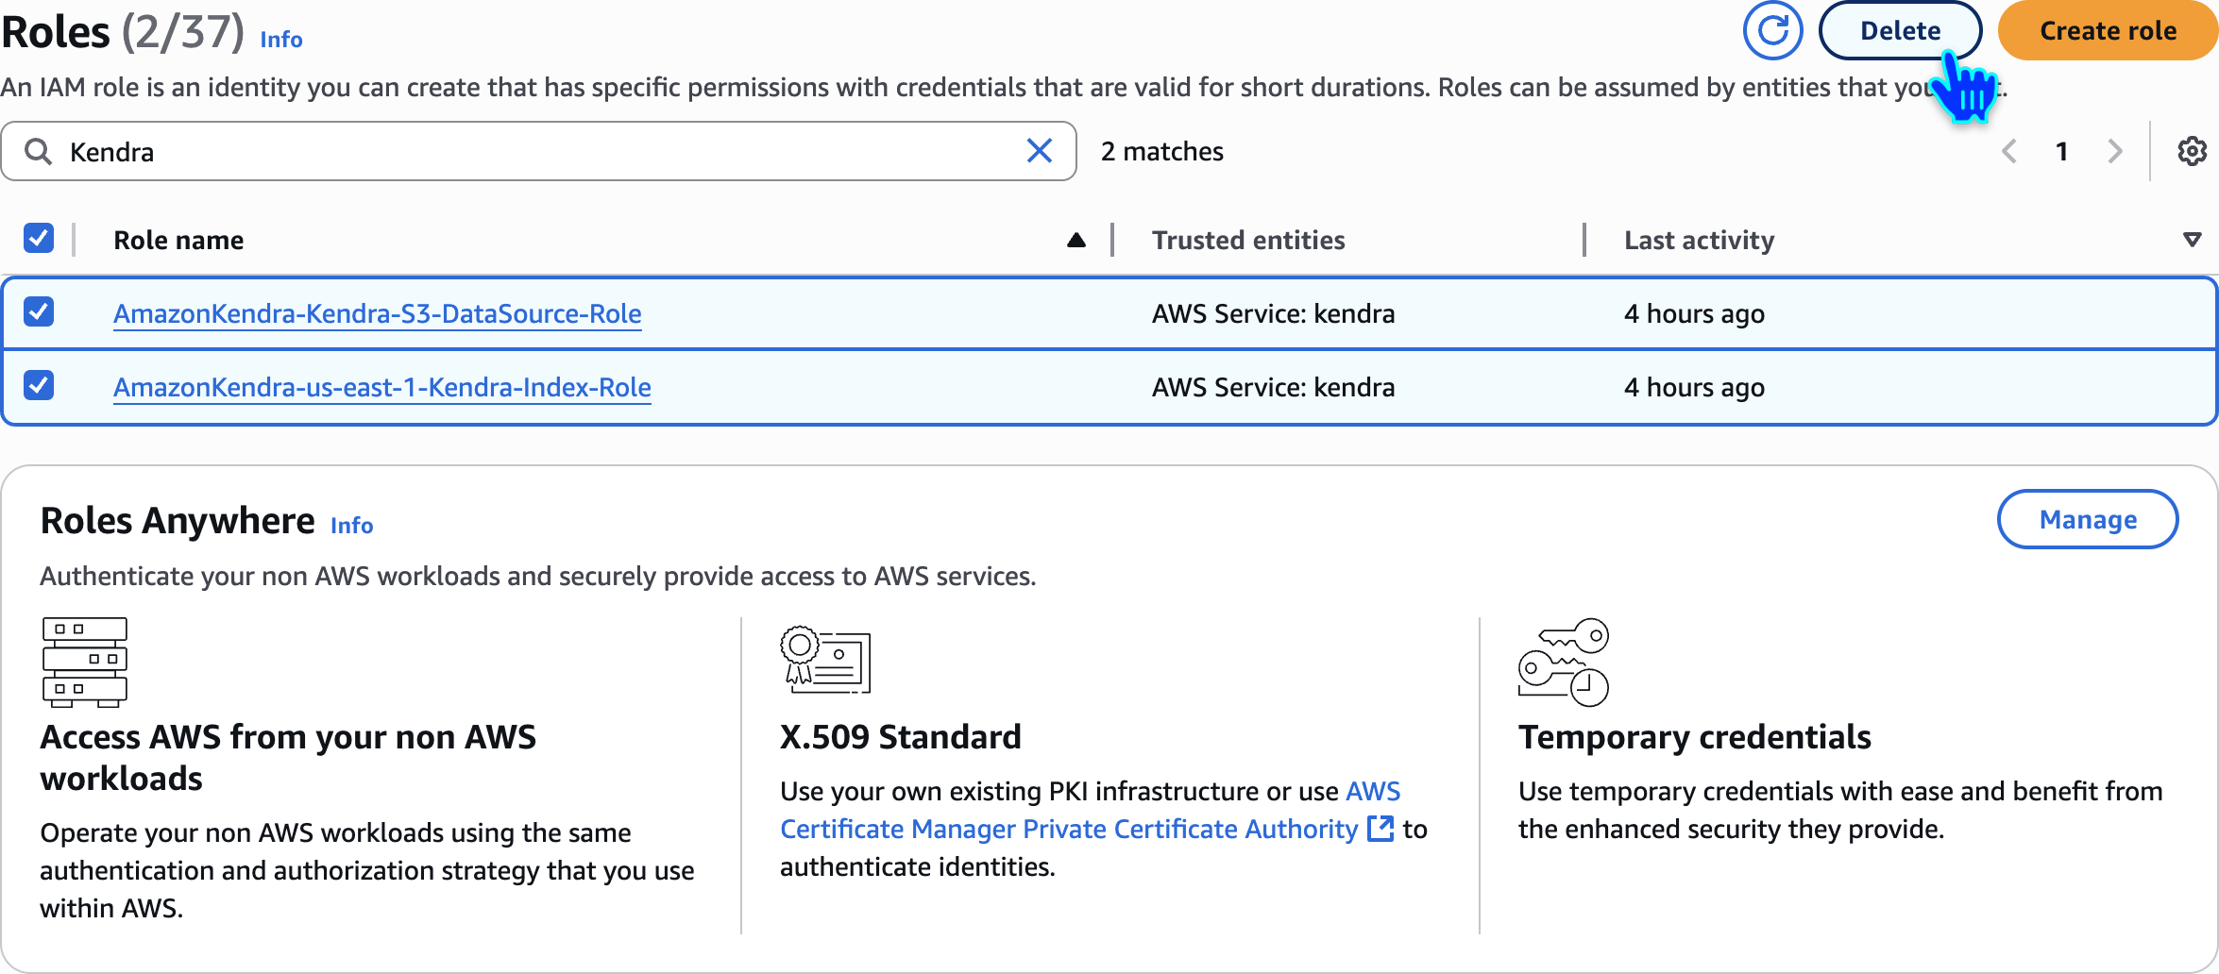Go to next page arrow
2219x974 pixels.
(x=2115, y=151)
